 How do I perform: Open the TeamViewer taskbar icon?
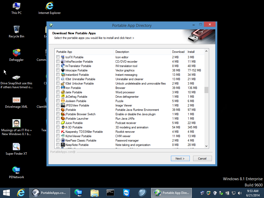[126, 193]
